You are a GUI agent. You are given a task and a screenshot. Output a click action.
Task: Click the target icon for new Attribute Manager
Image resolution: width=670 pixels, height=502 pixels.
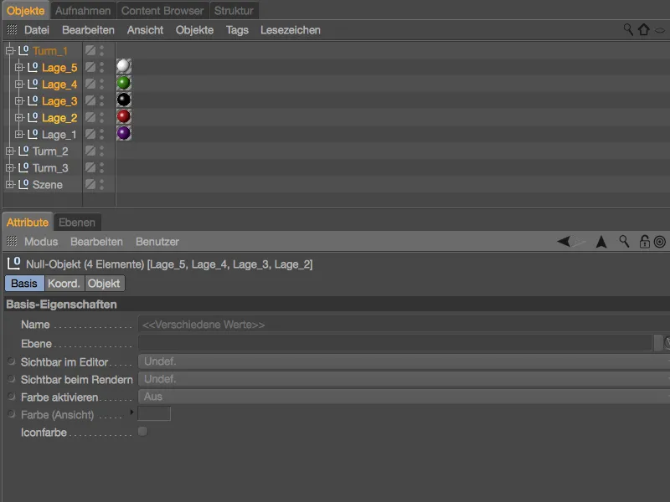(x=660, y=242)
